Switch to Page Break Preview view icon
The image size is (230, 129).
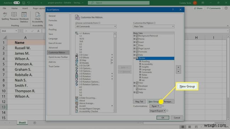pos(196,127)
